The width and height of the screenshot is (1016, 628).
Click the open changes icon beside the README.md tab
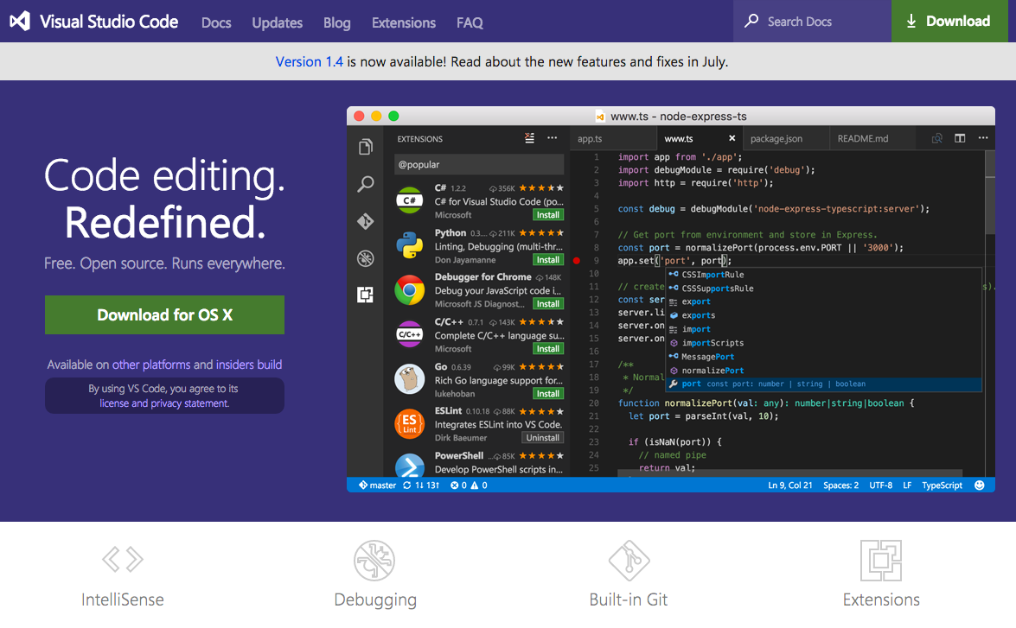pyautogui.click(x=937, y=138)
